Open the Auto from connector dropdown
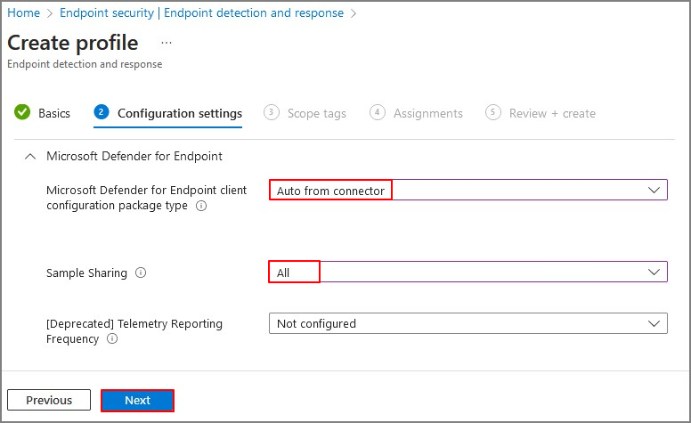This screenshot has width=691, height=423. (x=468, y=190)
